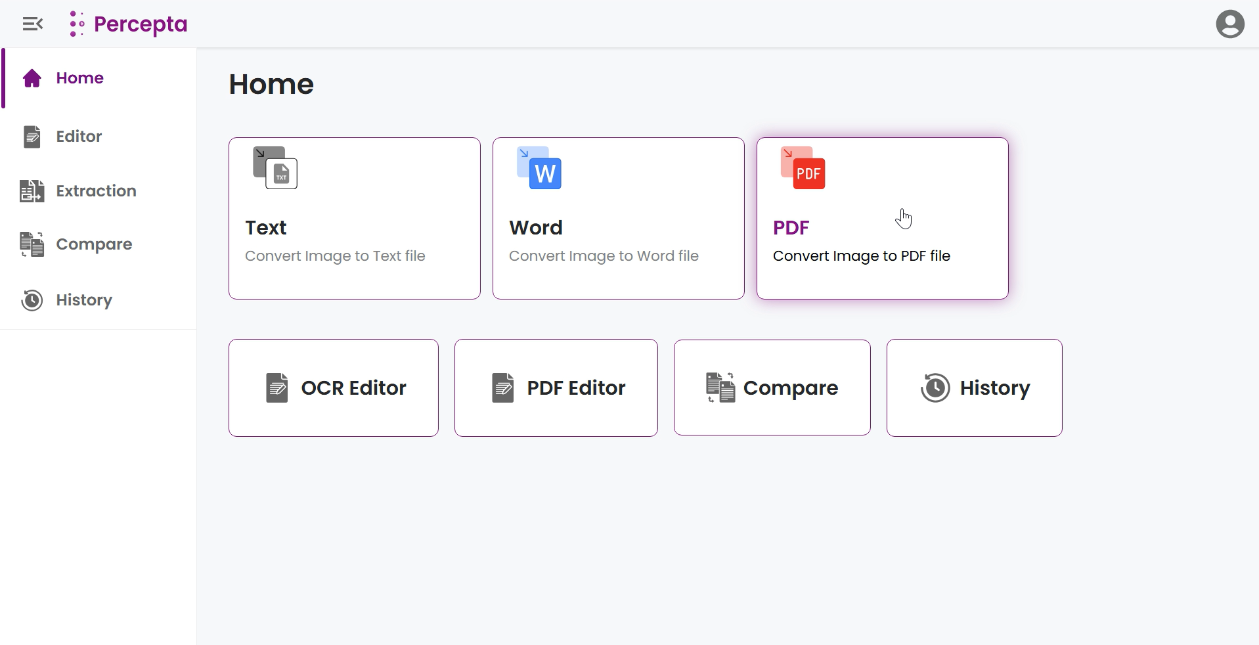Open the Convert Image to Text card
Screen dimensions: 1259x645
point(354,218)
